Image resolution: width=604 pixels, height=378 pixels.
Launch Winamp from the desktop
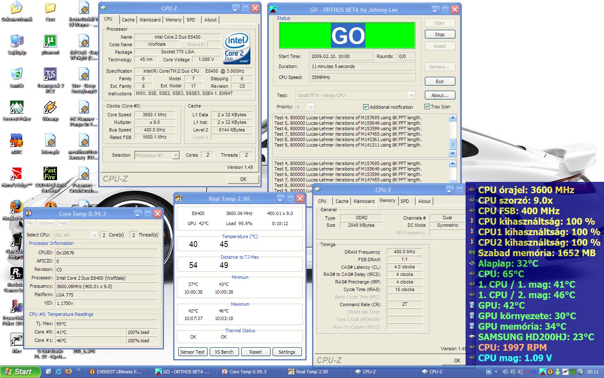tap(50, 110)
